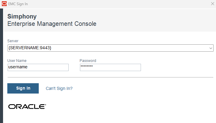Expand the Server dropdown arrow
The image size is (216, 123).
click(211, 48)
